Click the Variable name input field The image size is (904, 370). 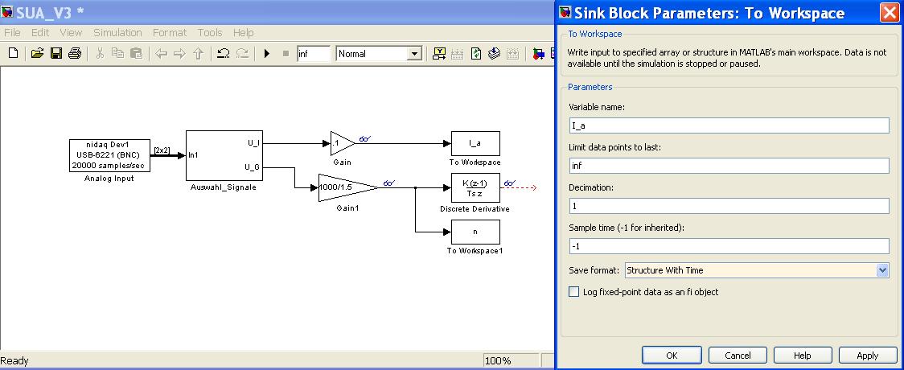(x=729, y=125)
